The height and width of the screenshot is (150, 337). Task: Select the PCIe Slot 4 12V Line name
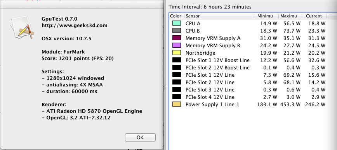[x=210, y=97]
